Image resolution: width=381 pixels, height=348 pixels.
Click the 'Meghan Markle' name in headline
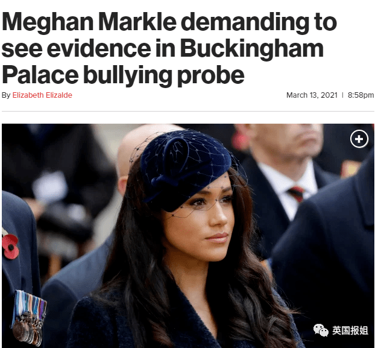[89, 22]
